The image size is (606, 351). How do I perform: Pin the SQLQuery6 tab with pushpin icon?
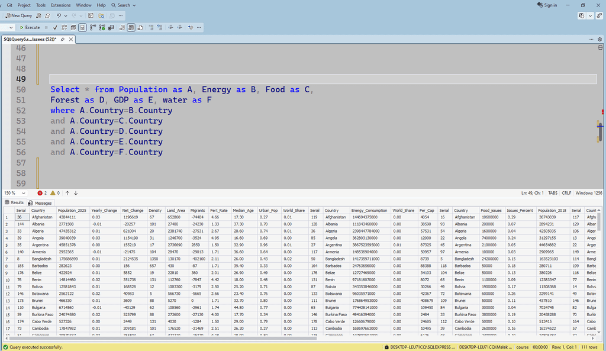coord(63,39)
